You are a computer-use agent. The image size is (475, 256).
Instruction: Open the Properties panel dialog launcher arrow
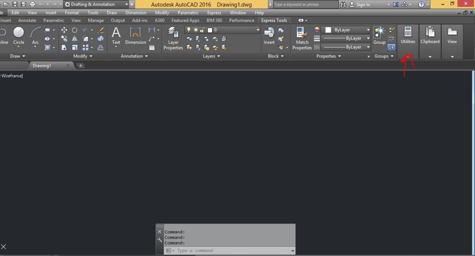point(368,56)
